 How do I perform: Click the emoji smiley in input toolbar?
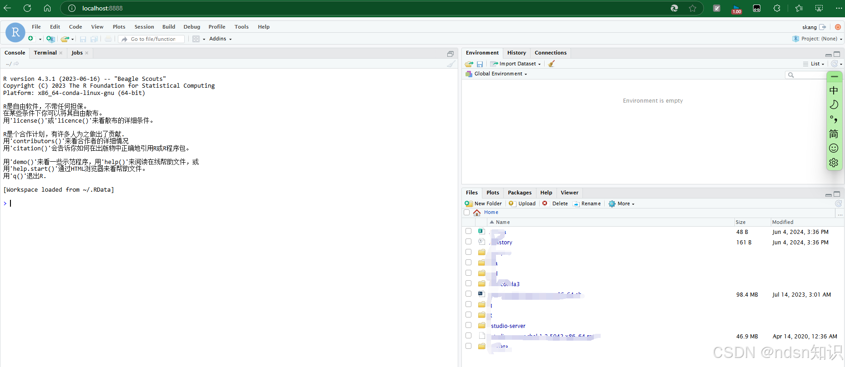click(x=834, y=148)
